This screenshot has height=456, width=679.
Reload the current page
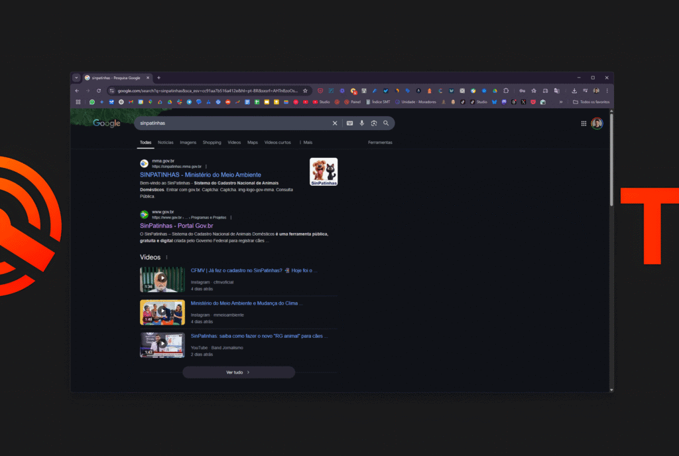[99, 91]
